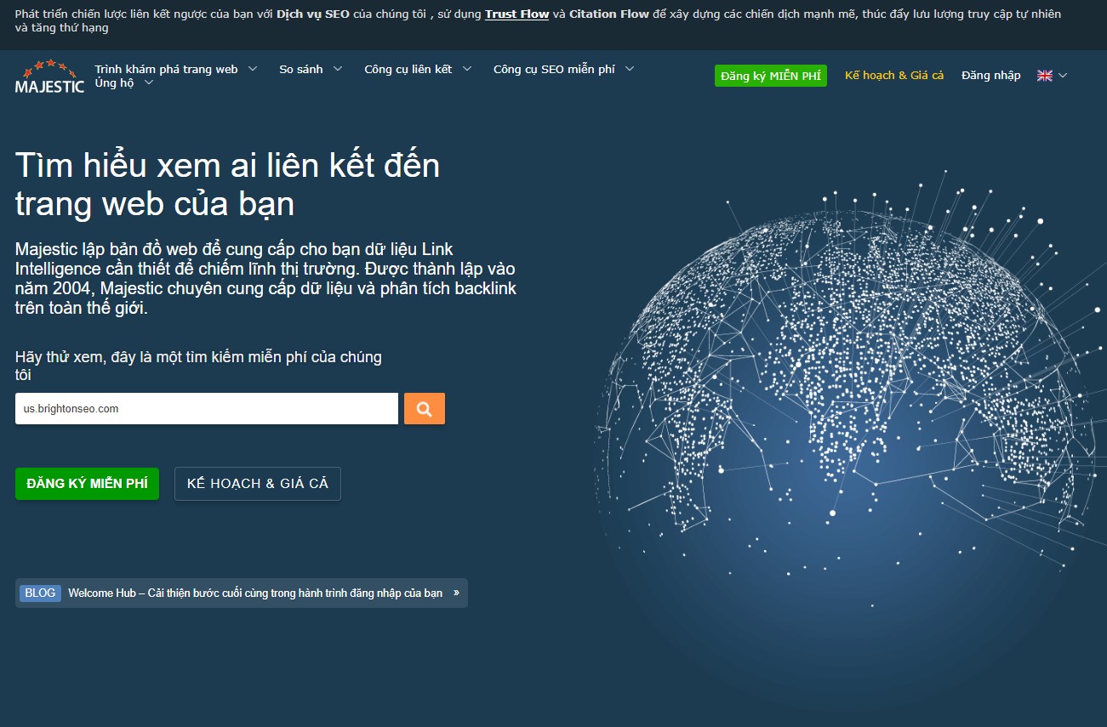Click the Majestic logo in the header
Image resolution: width=1107 pixels, height=727 pixels.
click(x=49, y=76)
